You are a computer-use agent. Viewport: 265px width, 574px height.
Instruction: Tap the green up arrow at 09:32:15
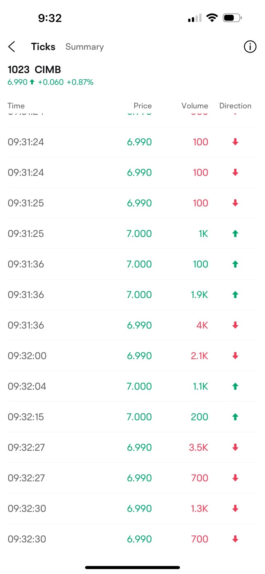[235, 417]
